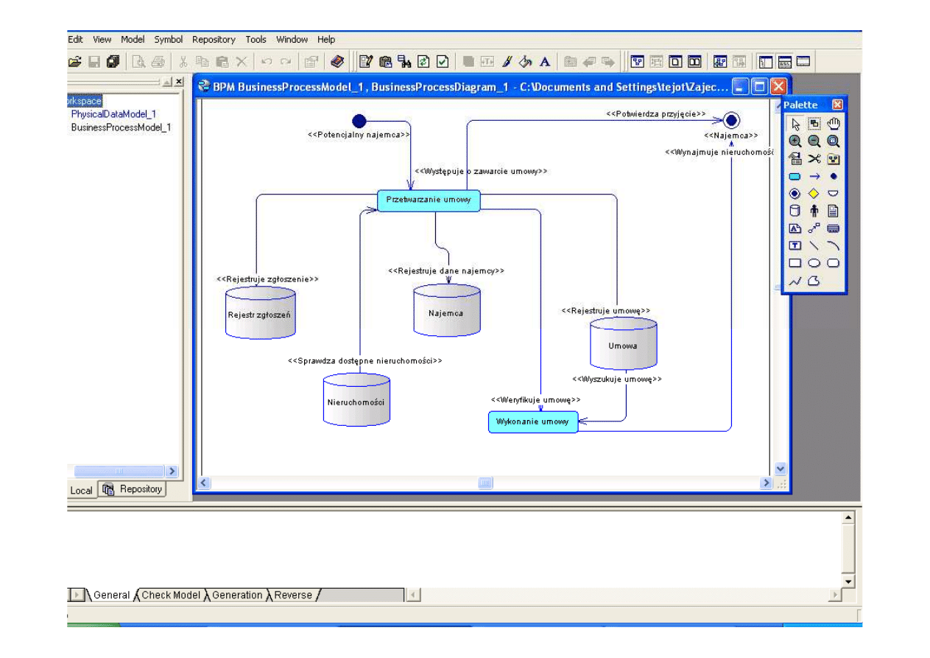Select PhysicalDataModel_1 in the workspace tree

click(x=113, y=114)
